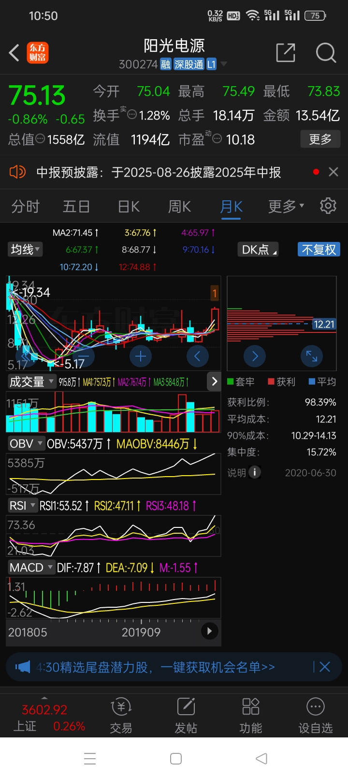The image size is (348, 780).
Task: Select the 月K tab
Action: 231,207
